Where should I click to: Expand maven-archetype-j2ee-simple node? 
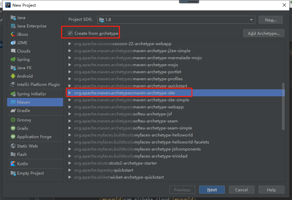coord(70,51)
